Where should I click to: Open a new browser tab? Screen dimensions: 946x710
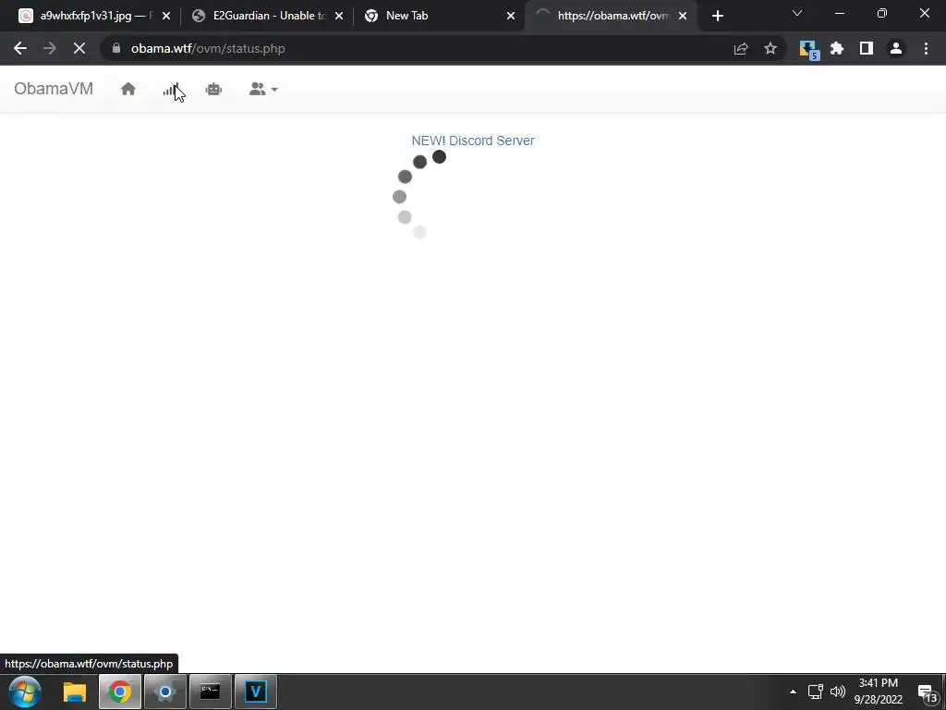click(717, 16)
